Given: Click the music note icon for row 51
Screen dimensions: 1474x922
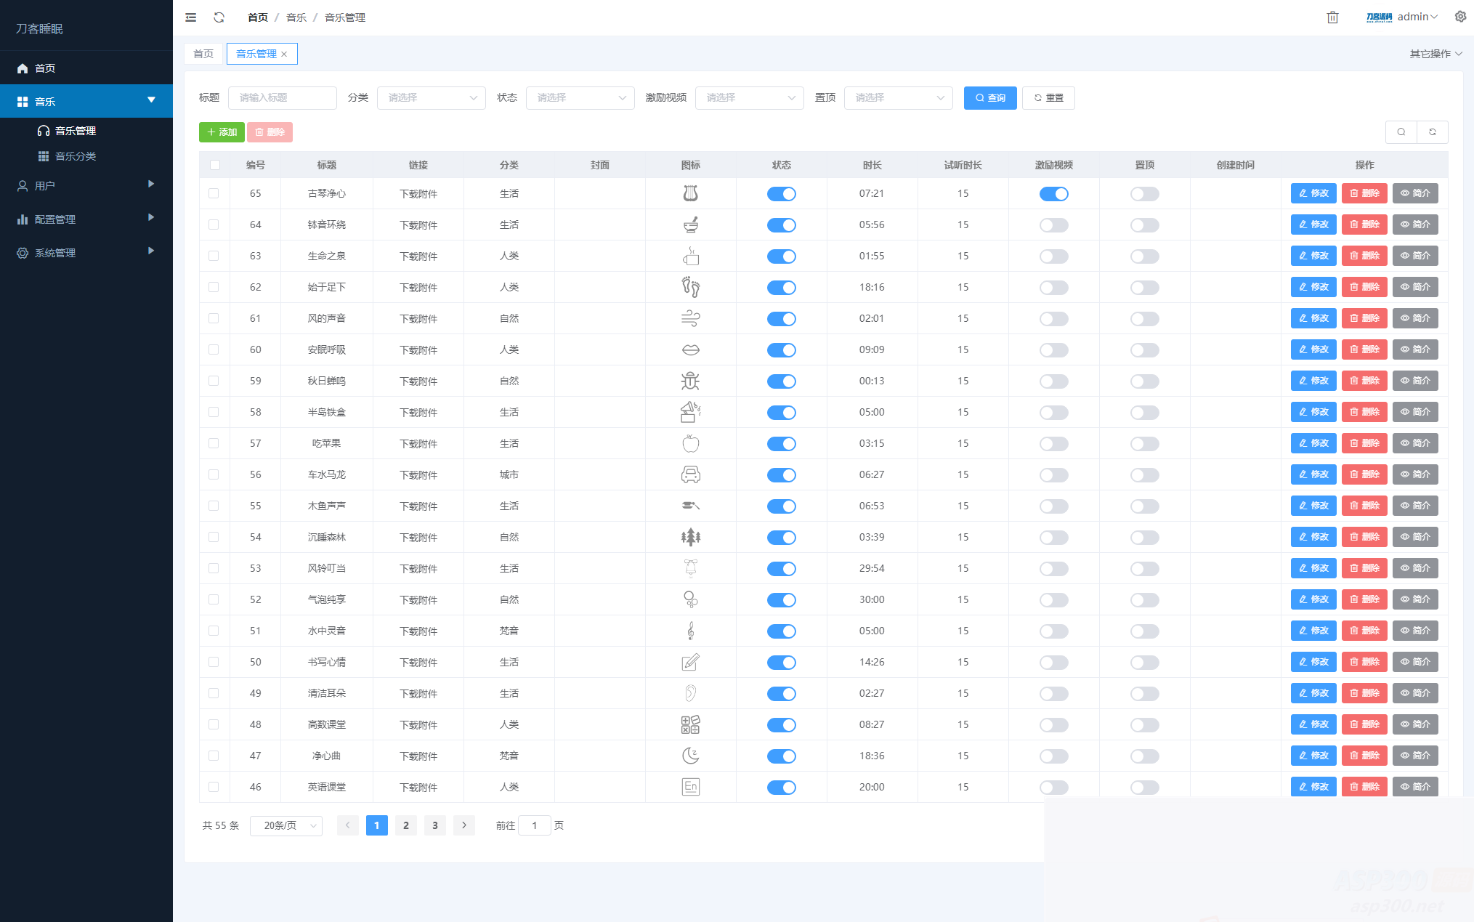Looking at the screenshot, I should click(x=692, y=631).
